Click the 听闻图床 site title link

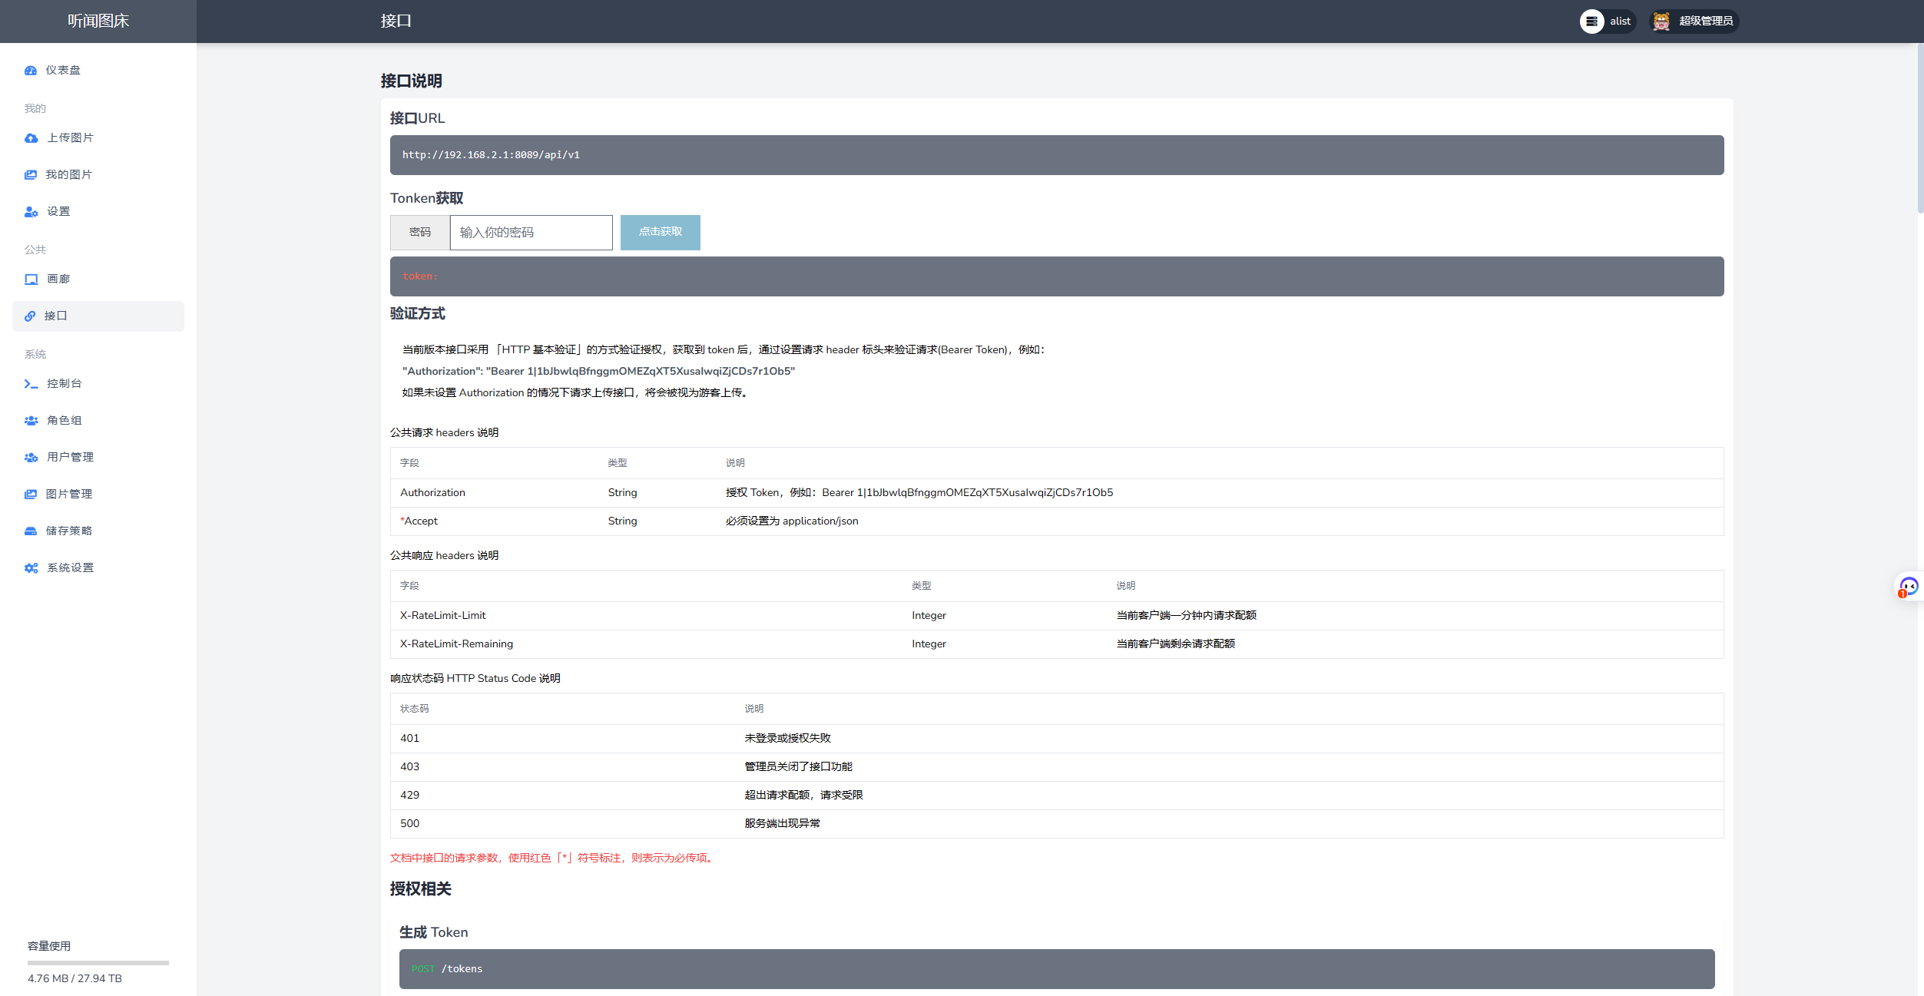pos(98,22)
